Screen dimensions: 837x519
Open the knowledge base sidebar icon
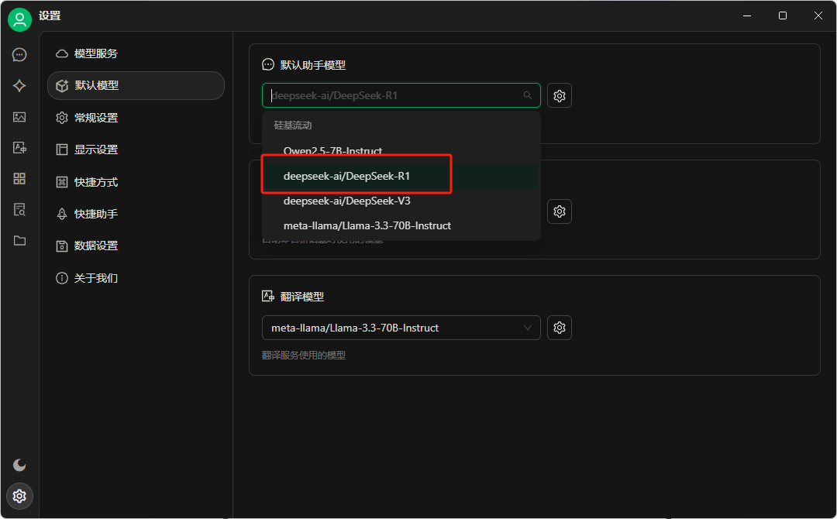coord(19,210)
